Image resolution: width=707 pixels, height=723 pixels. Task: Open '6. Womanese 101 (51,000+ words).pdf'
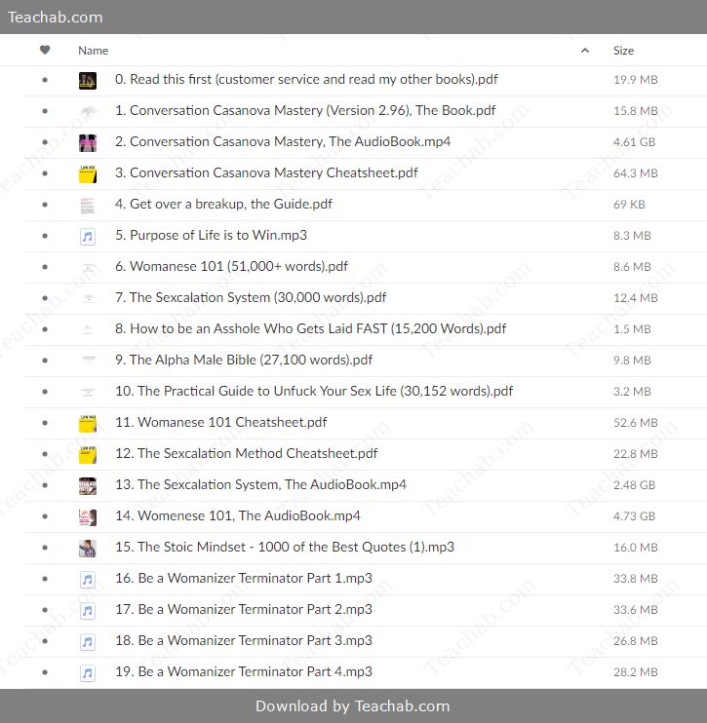(232, 267)
